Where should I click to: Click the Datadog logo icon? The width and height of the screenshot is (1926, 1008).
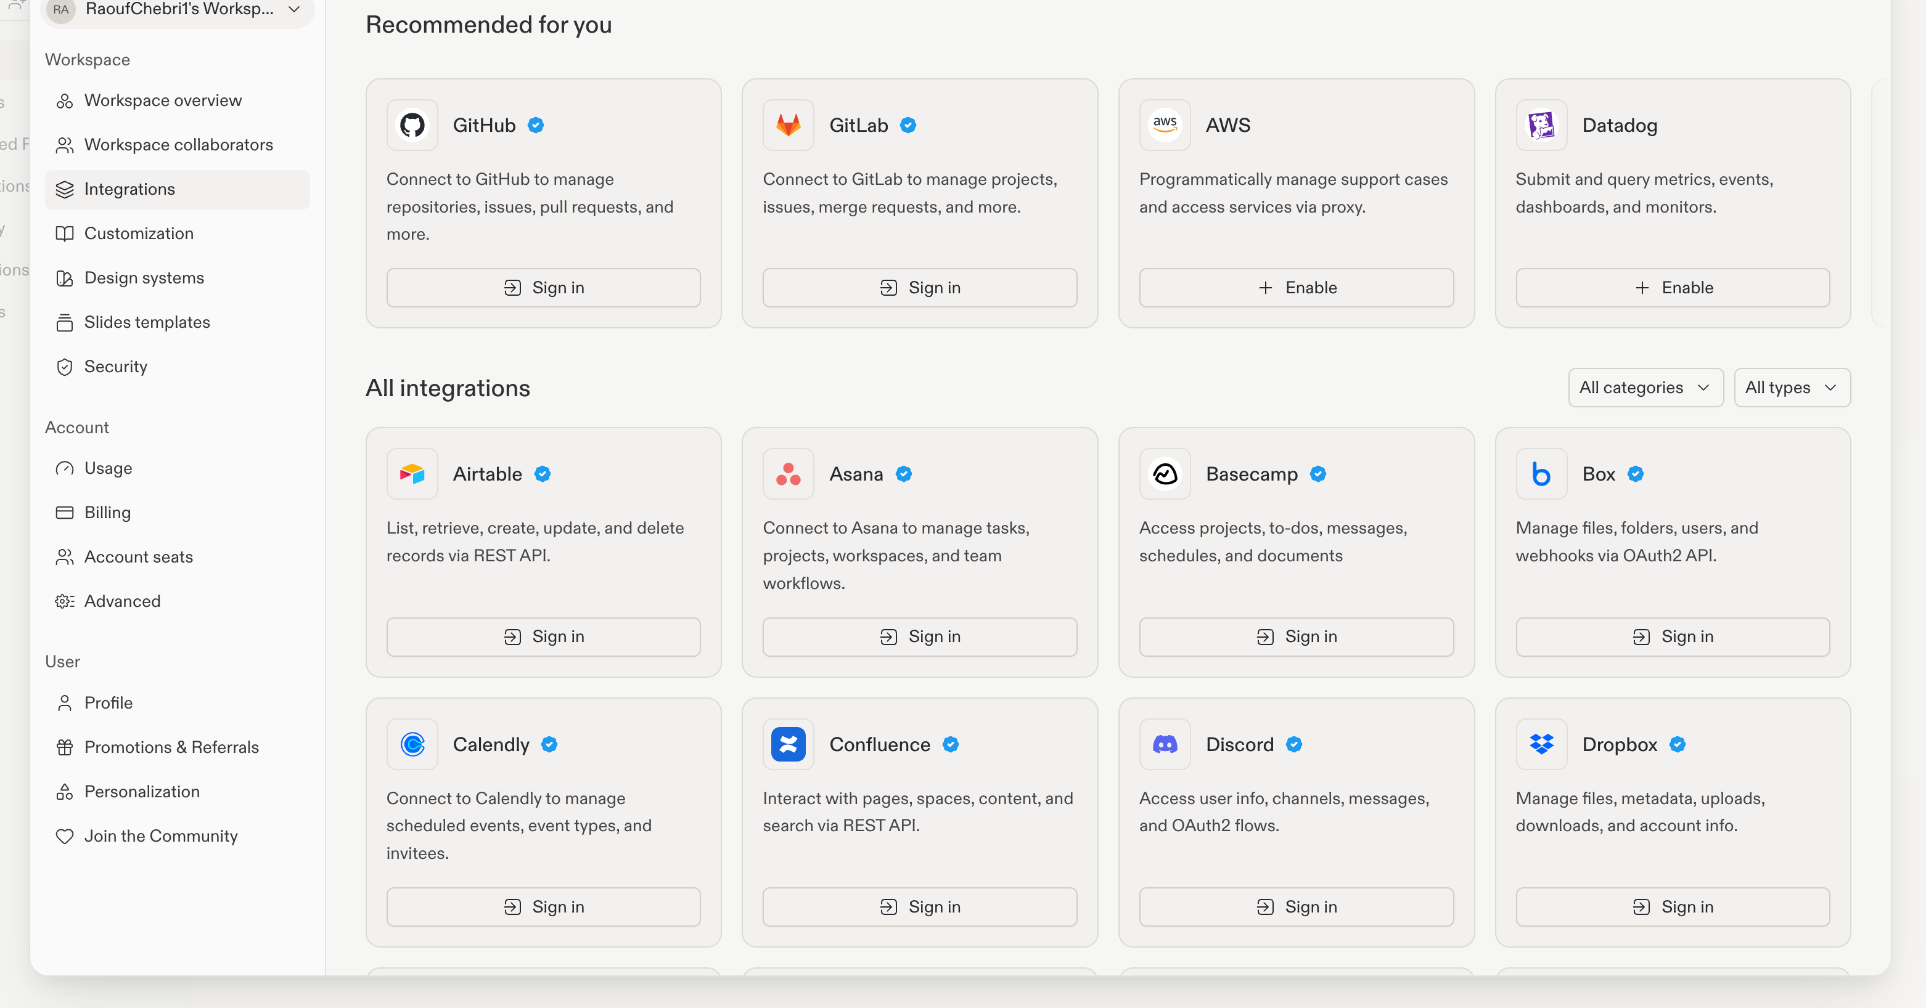tap(1541, 125)
